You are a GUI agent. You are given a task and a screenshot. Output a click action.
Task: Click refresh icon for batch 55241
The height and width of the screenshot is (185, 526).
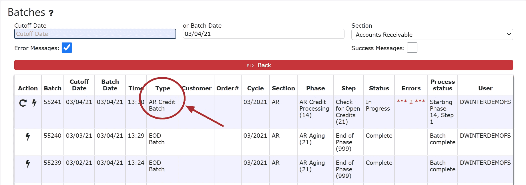click(x=23, y=103)
